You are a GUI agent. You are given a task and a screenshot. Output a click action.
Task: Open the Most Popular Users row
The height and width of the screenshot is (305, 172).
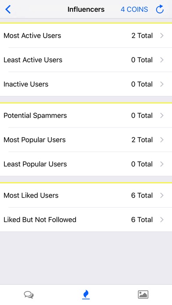pos(86,140)
